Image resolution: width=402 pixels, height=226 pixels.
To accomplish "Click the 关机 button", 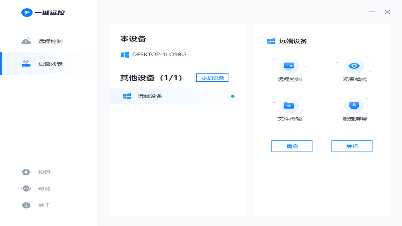I will [352, 146].
